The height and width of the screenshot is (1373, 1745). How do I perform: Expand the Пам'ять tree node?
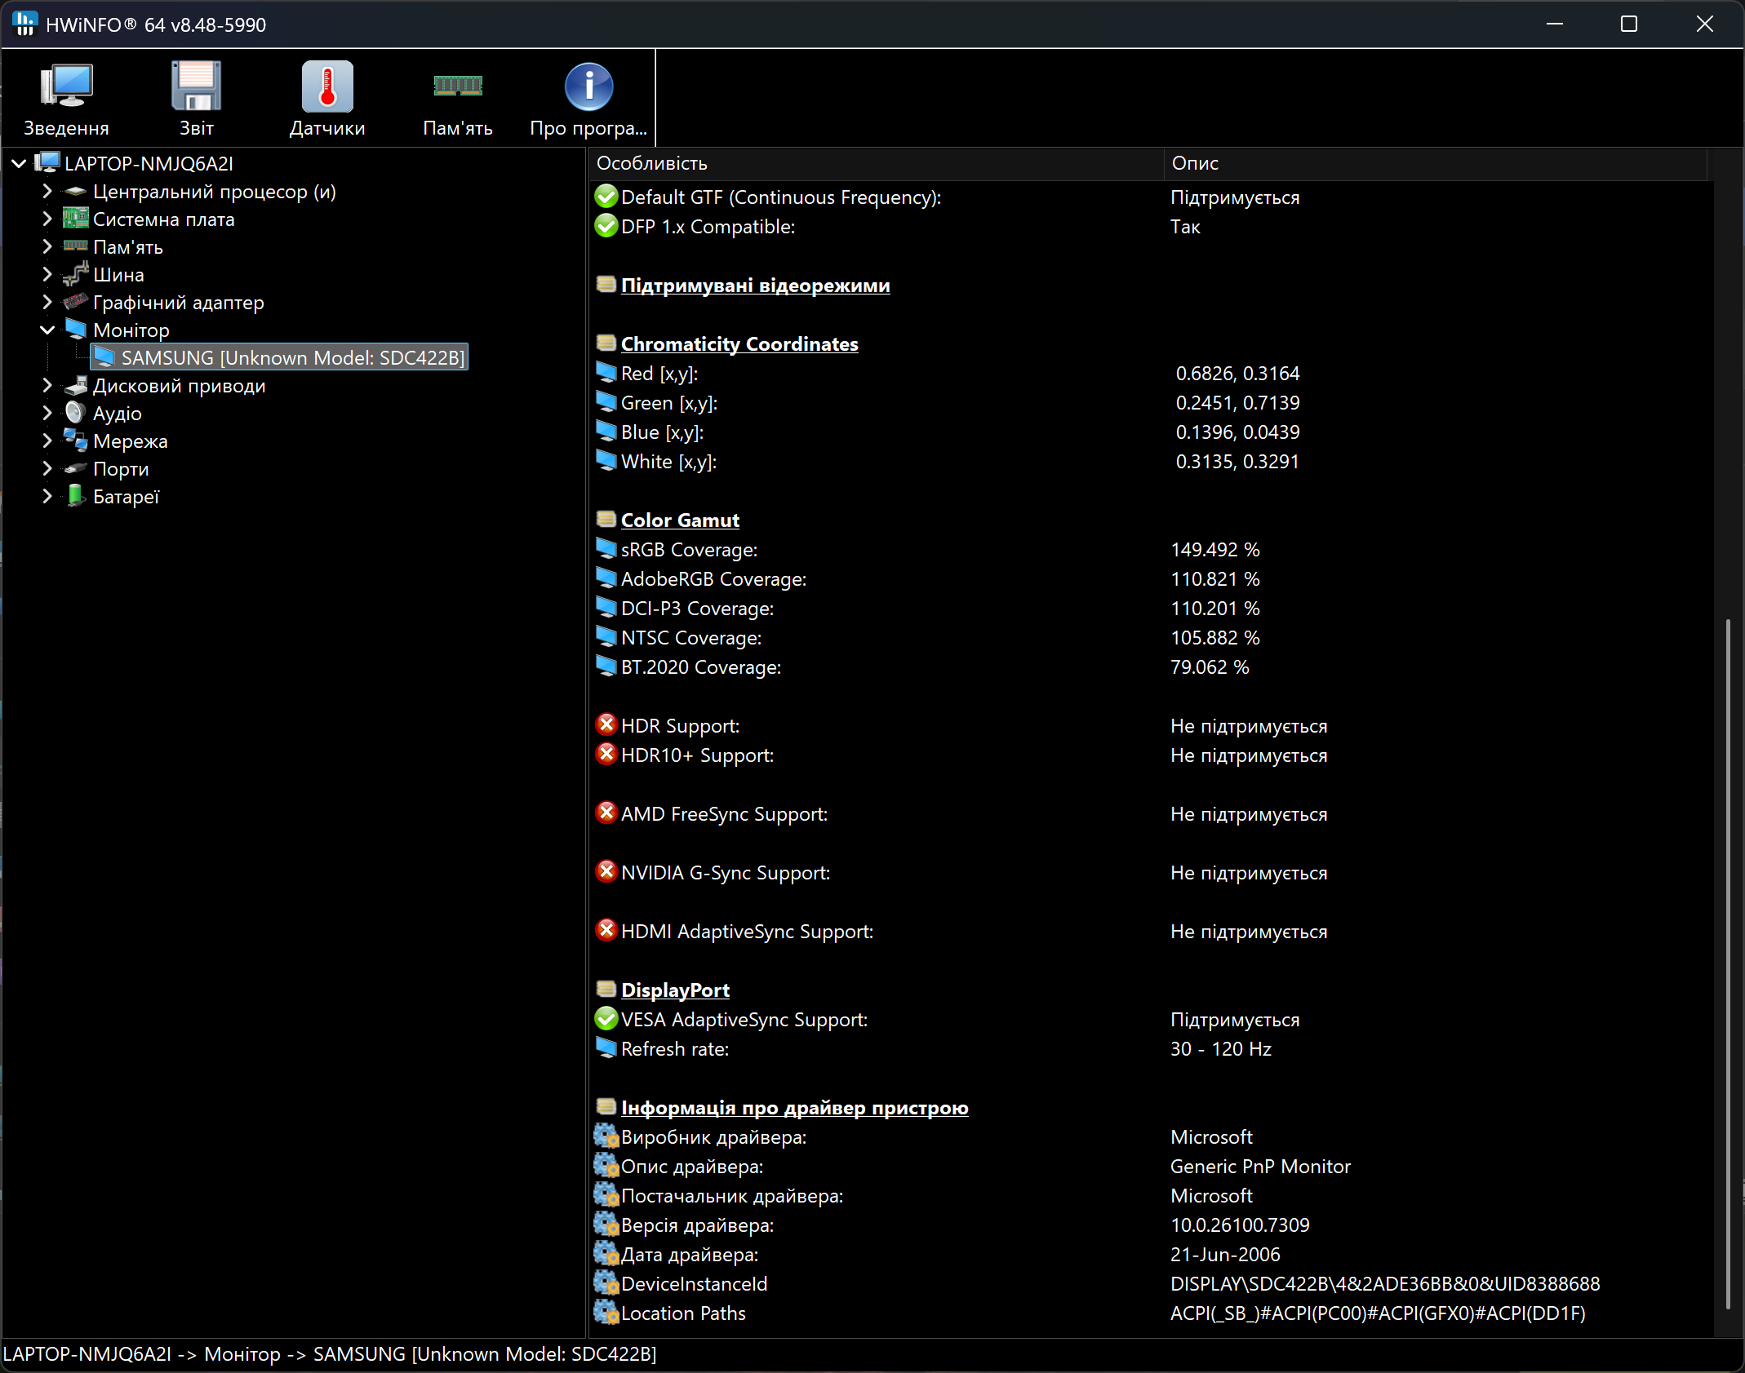[47, 247]
